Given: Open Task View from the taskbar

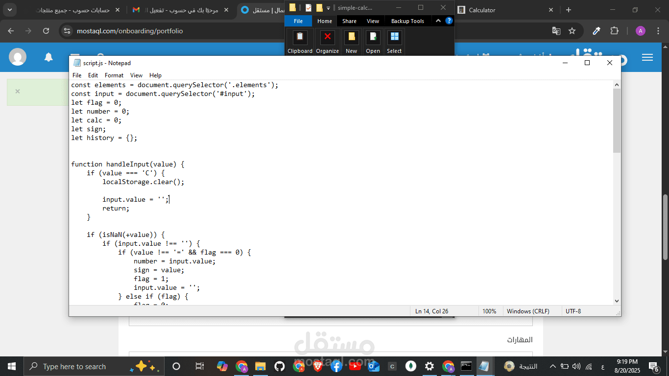Looking at the screenshot, I should pyautogui.click(x=199, y=366).
